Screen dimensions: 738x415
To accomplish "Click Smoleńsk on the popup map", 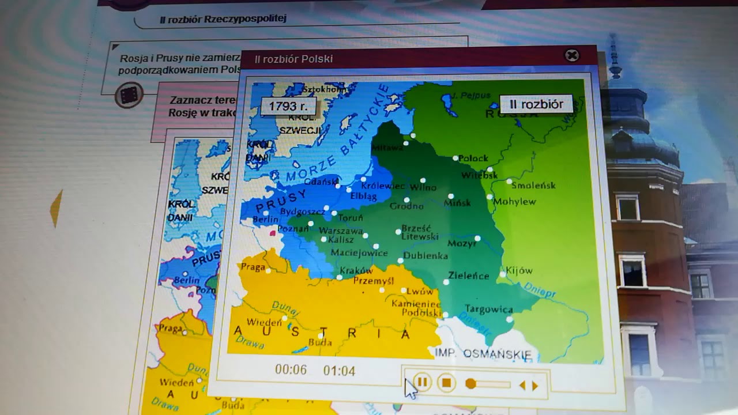I will click(x=533, y=185).
